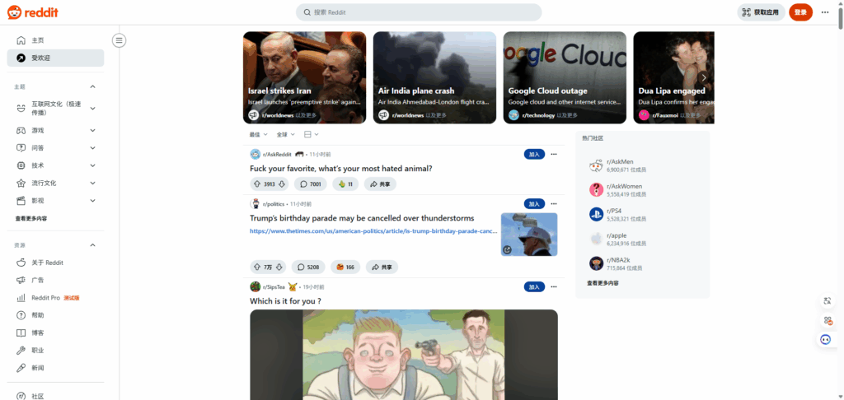Image resolution: width=844 pixels, height=400 pixels.
Task: Click the award button showing 11
Action: tap(345, 184)
